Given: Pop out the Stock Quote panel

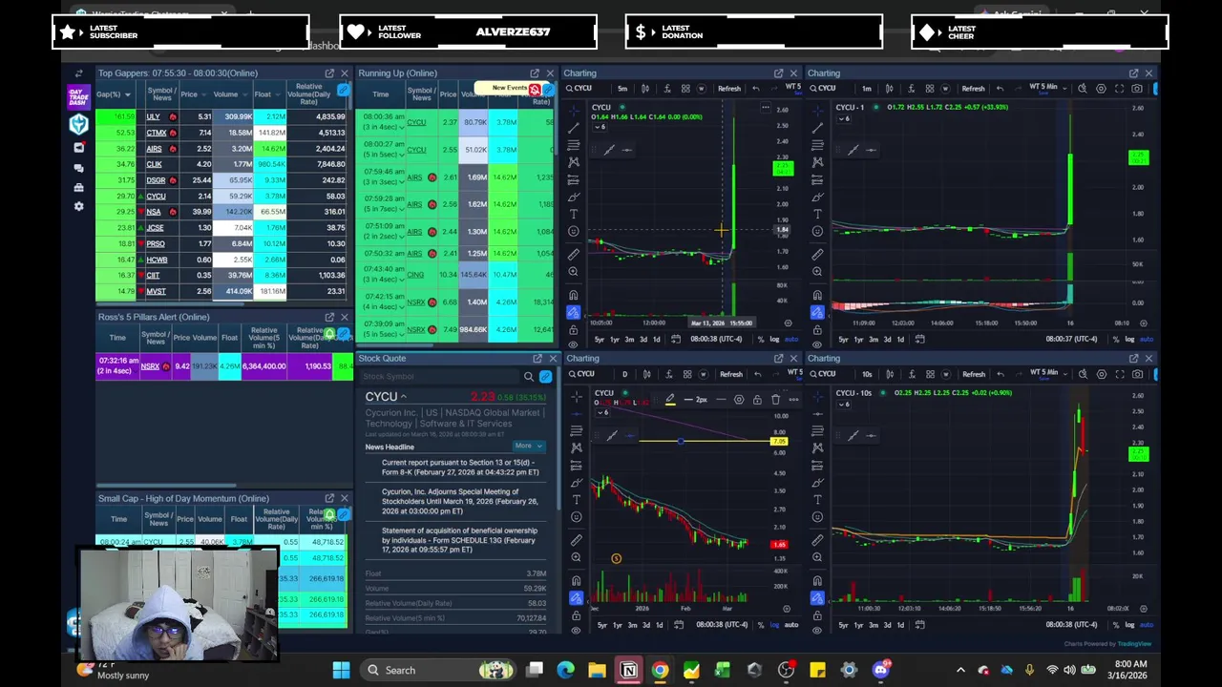Looking at the screenshot, I should [x=537, y=359].
